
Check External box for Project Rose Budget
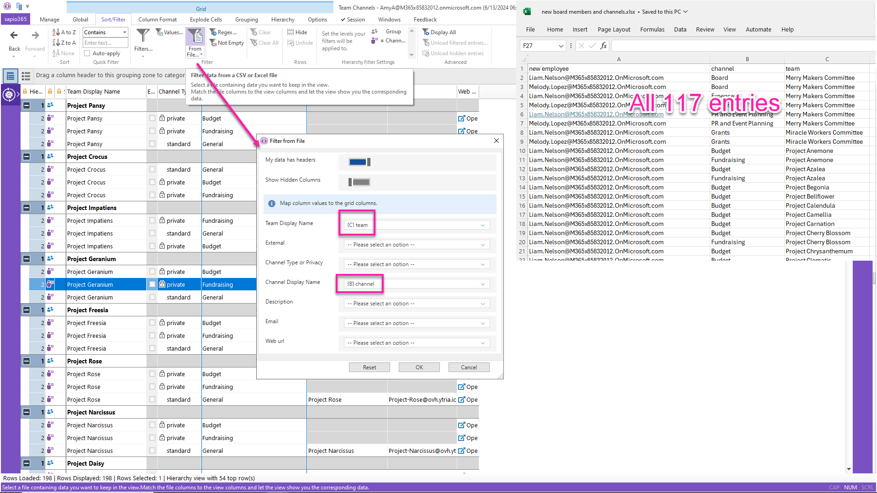(152, 374)
